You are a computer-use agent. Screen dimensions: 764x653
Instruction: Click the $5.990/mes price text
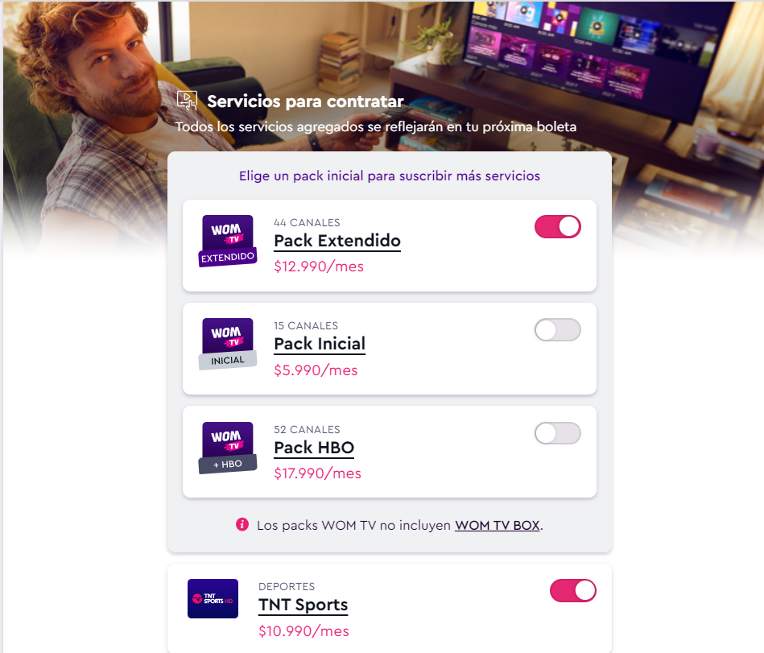tap(316, 370)
